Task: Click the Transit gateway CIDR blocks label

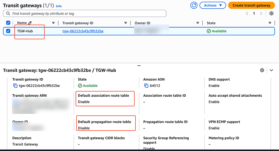Action: point(101,138)
